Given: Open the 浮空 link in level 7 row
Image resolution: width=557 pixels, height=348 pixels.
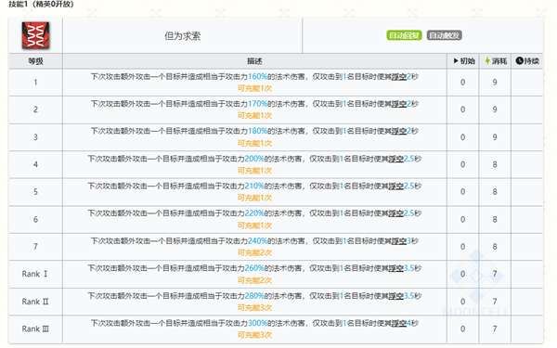Looking at the screenshot, I should (399, 240).
